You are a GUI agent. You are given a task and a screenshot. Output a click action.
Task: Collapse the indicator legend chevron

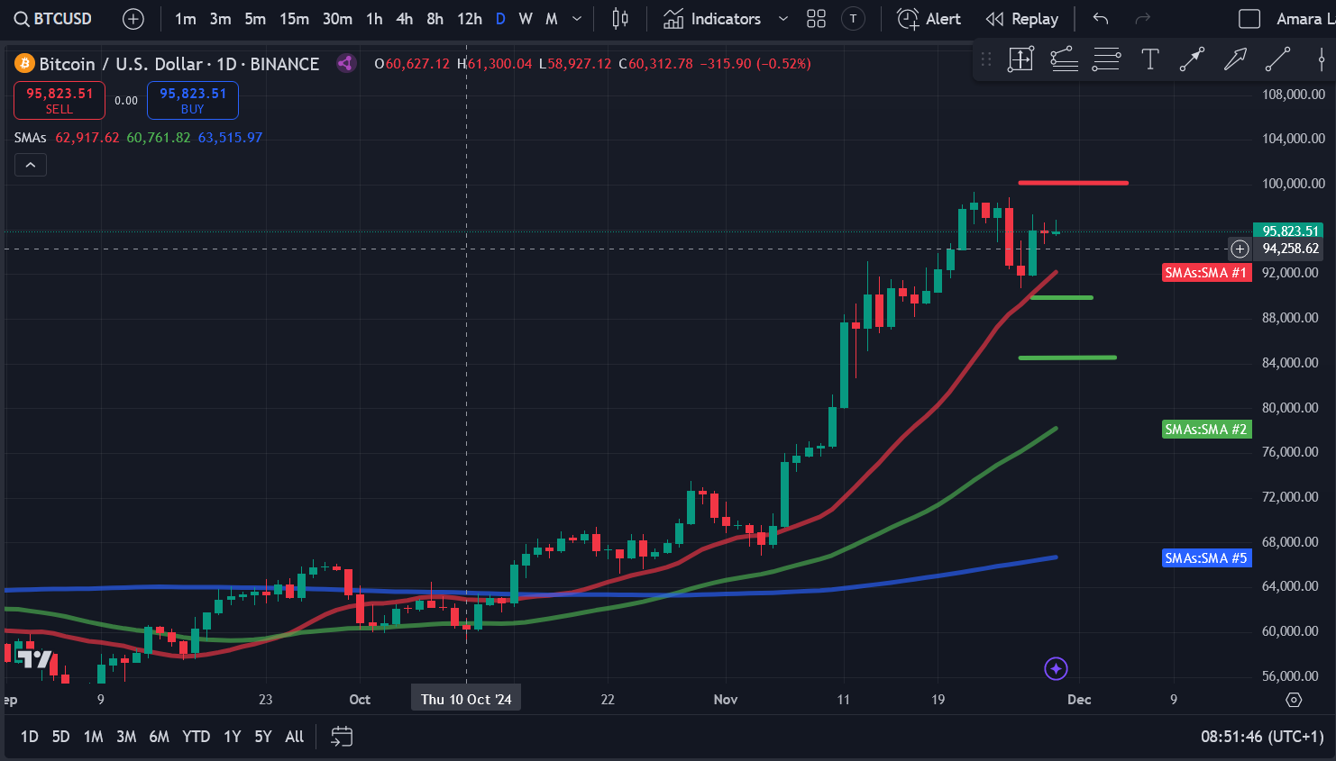coord(30,165)
